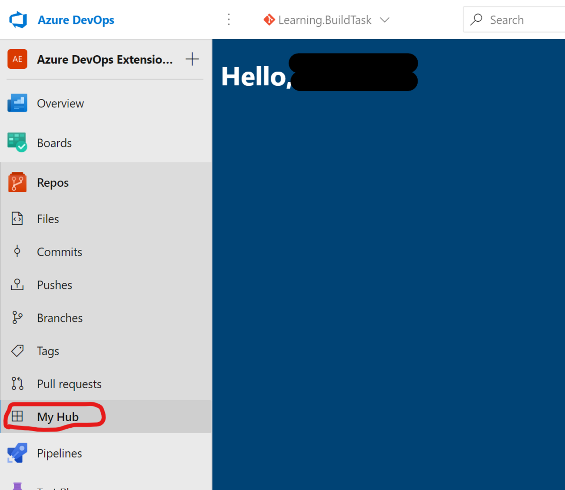Click the dropdown chevron beside Learning.BuildTask
This screenshot has width=565, height=490.
point(385,20)
